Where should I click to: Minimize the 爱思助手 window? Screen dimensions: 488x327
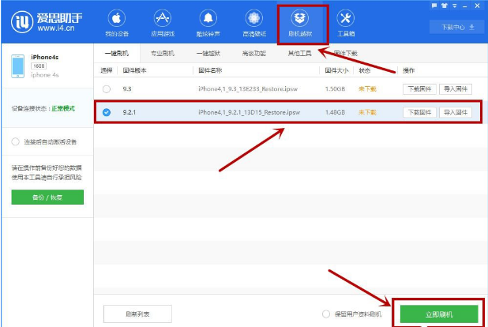(x=464, y=6)
